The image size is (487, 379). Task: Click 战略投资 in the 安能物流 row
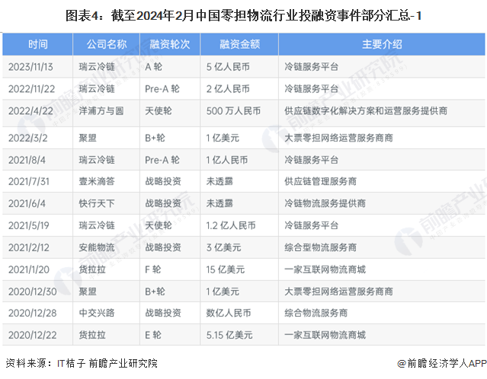click(x=163, y=247)
